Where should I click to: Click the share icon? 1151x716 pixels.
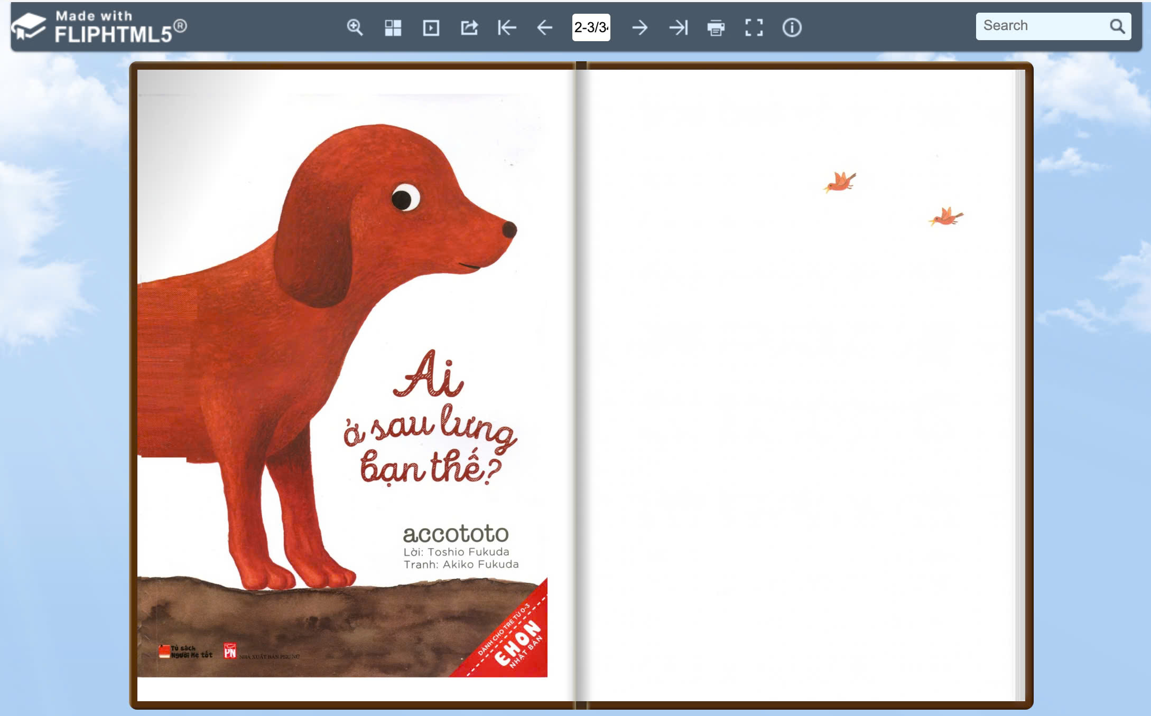pos(469,27)
